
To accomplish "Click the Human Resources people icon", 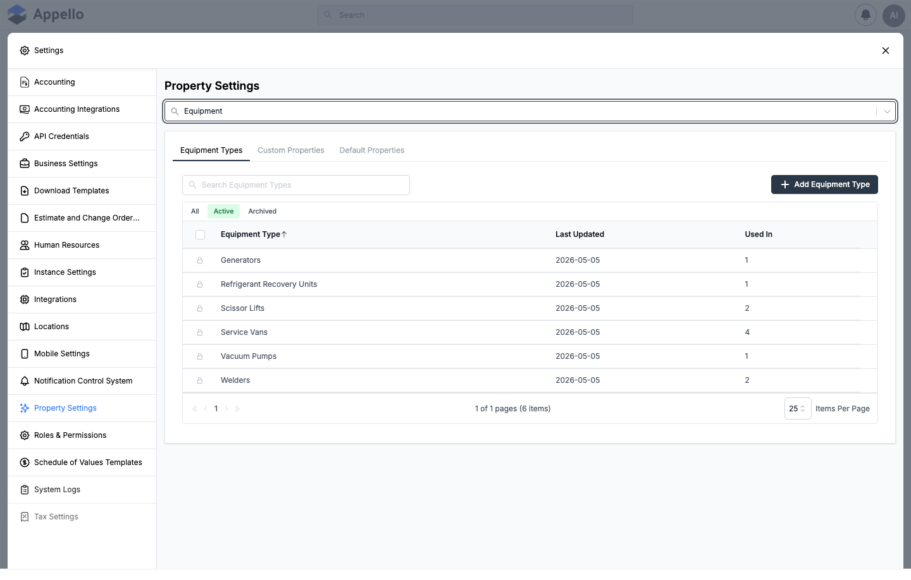I will [25, 245].
